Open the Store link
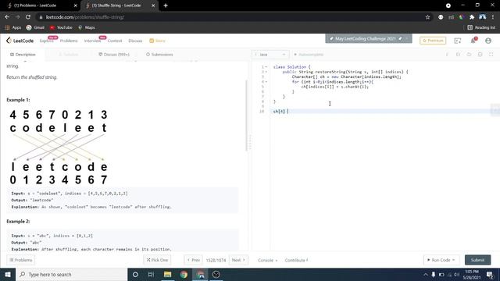This screenshot has height=281, width=500. coord(158,41)
